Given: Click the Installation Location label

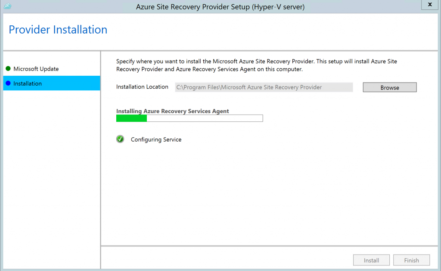Looking at the screenshot, I should point(142,87).
